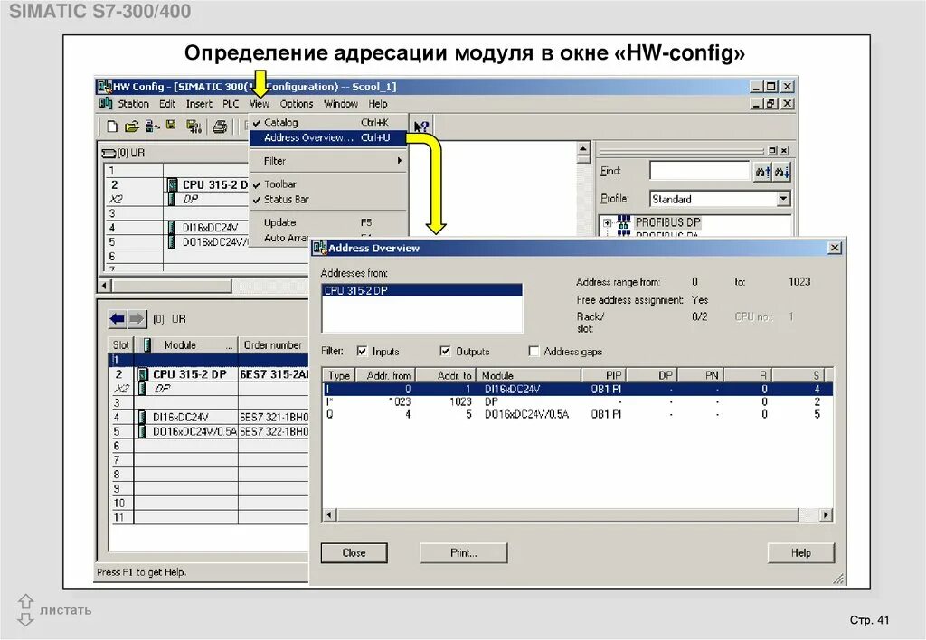Toggle the checked Status Bar menu entry

[x=327, y=200]
